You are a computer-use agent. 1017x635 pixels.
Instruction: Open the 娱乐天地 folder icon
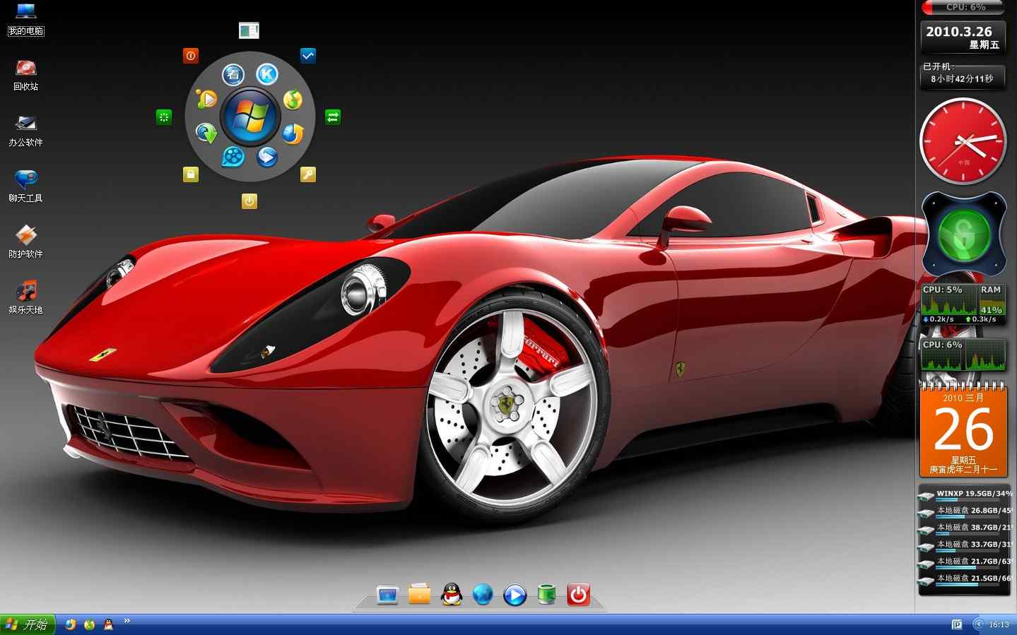(x=26, y=298)
